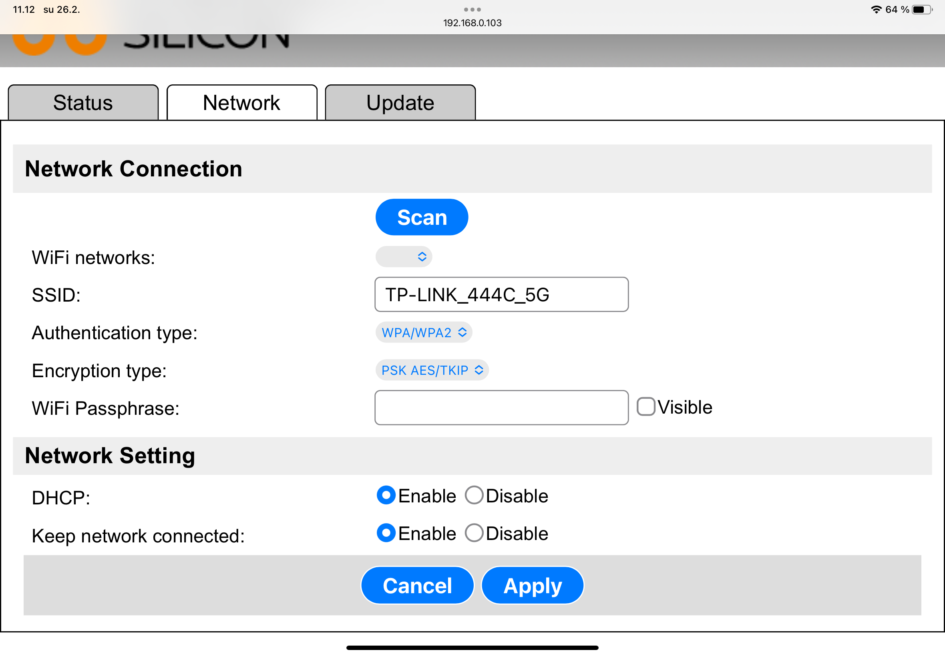This screenshot has width=945, height=656.
Task: Tap the three-dot multitasking icon at top
Action: [472, 10]
